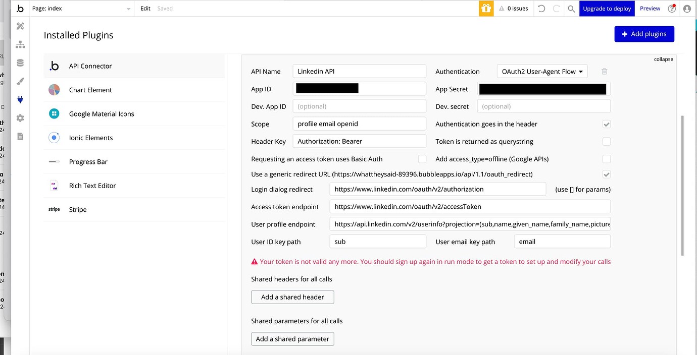Open the Workflow editor icon
This screenshot has height=355, width=697.
pyautogui.click(x=20, y=44)
